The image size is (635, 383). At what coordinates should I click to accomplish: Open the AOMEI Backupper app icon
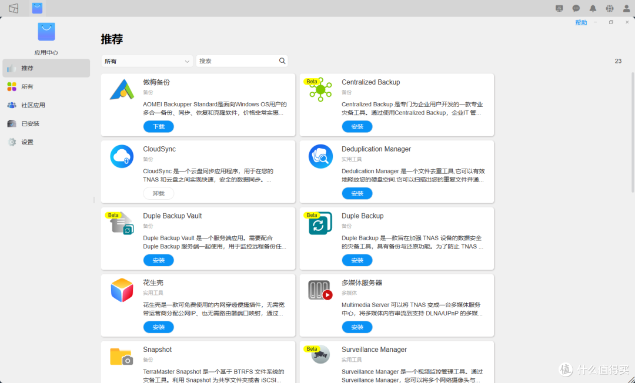point(122,90)
